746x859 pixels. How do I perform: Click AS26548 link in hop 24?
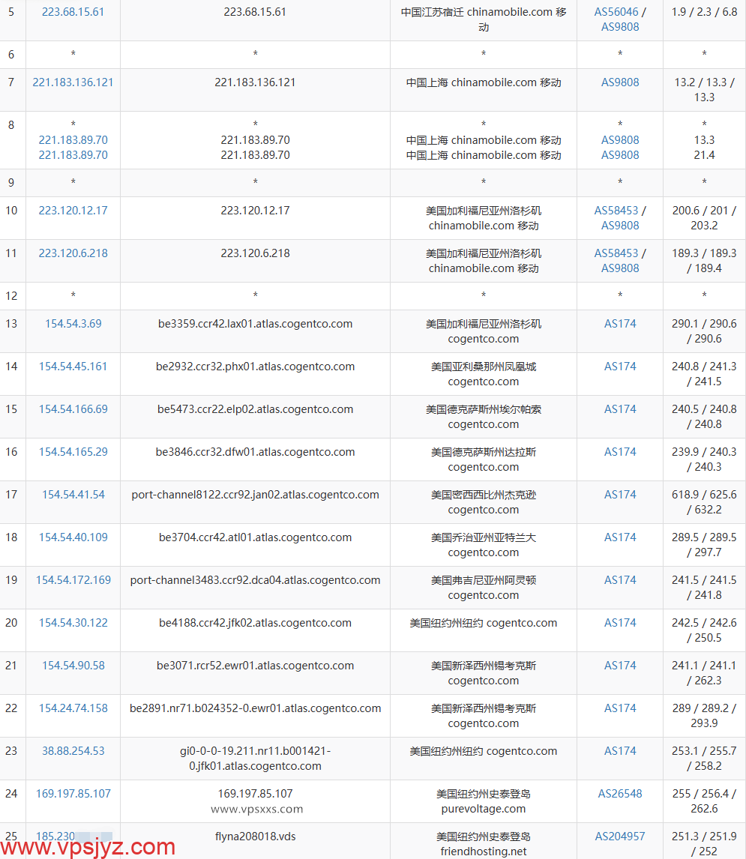click(620, 794)
